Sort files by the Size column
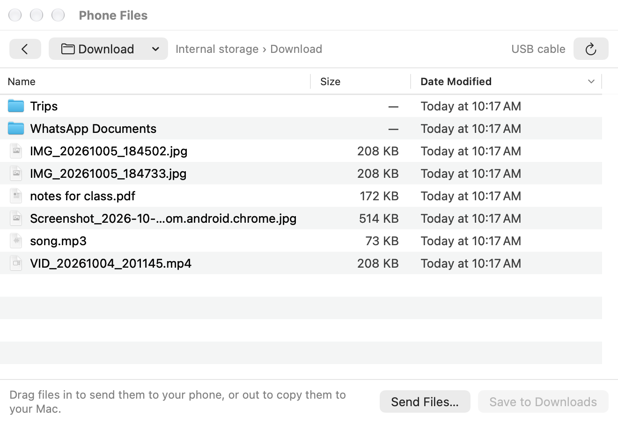 coord(330,81)
